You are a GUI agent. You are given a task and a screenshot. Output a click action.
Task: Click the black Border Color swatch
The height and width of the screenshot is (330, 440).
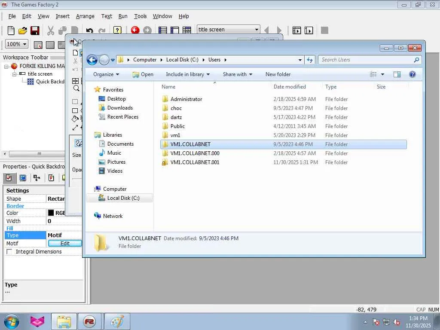coord(51,213)
